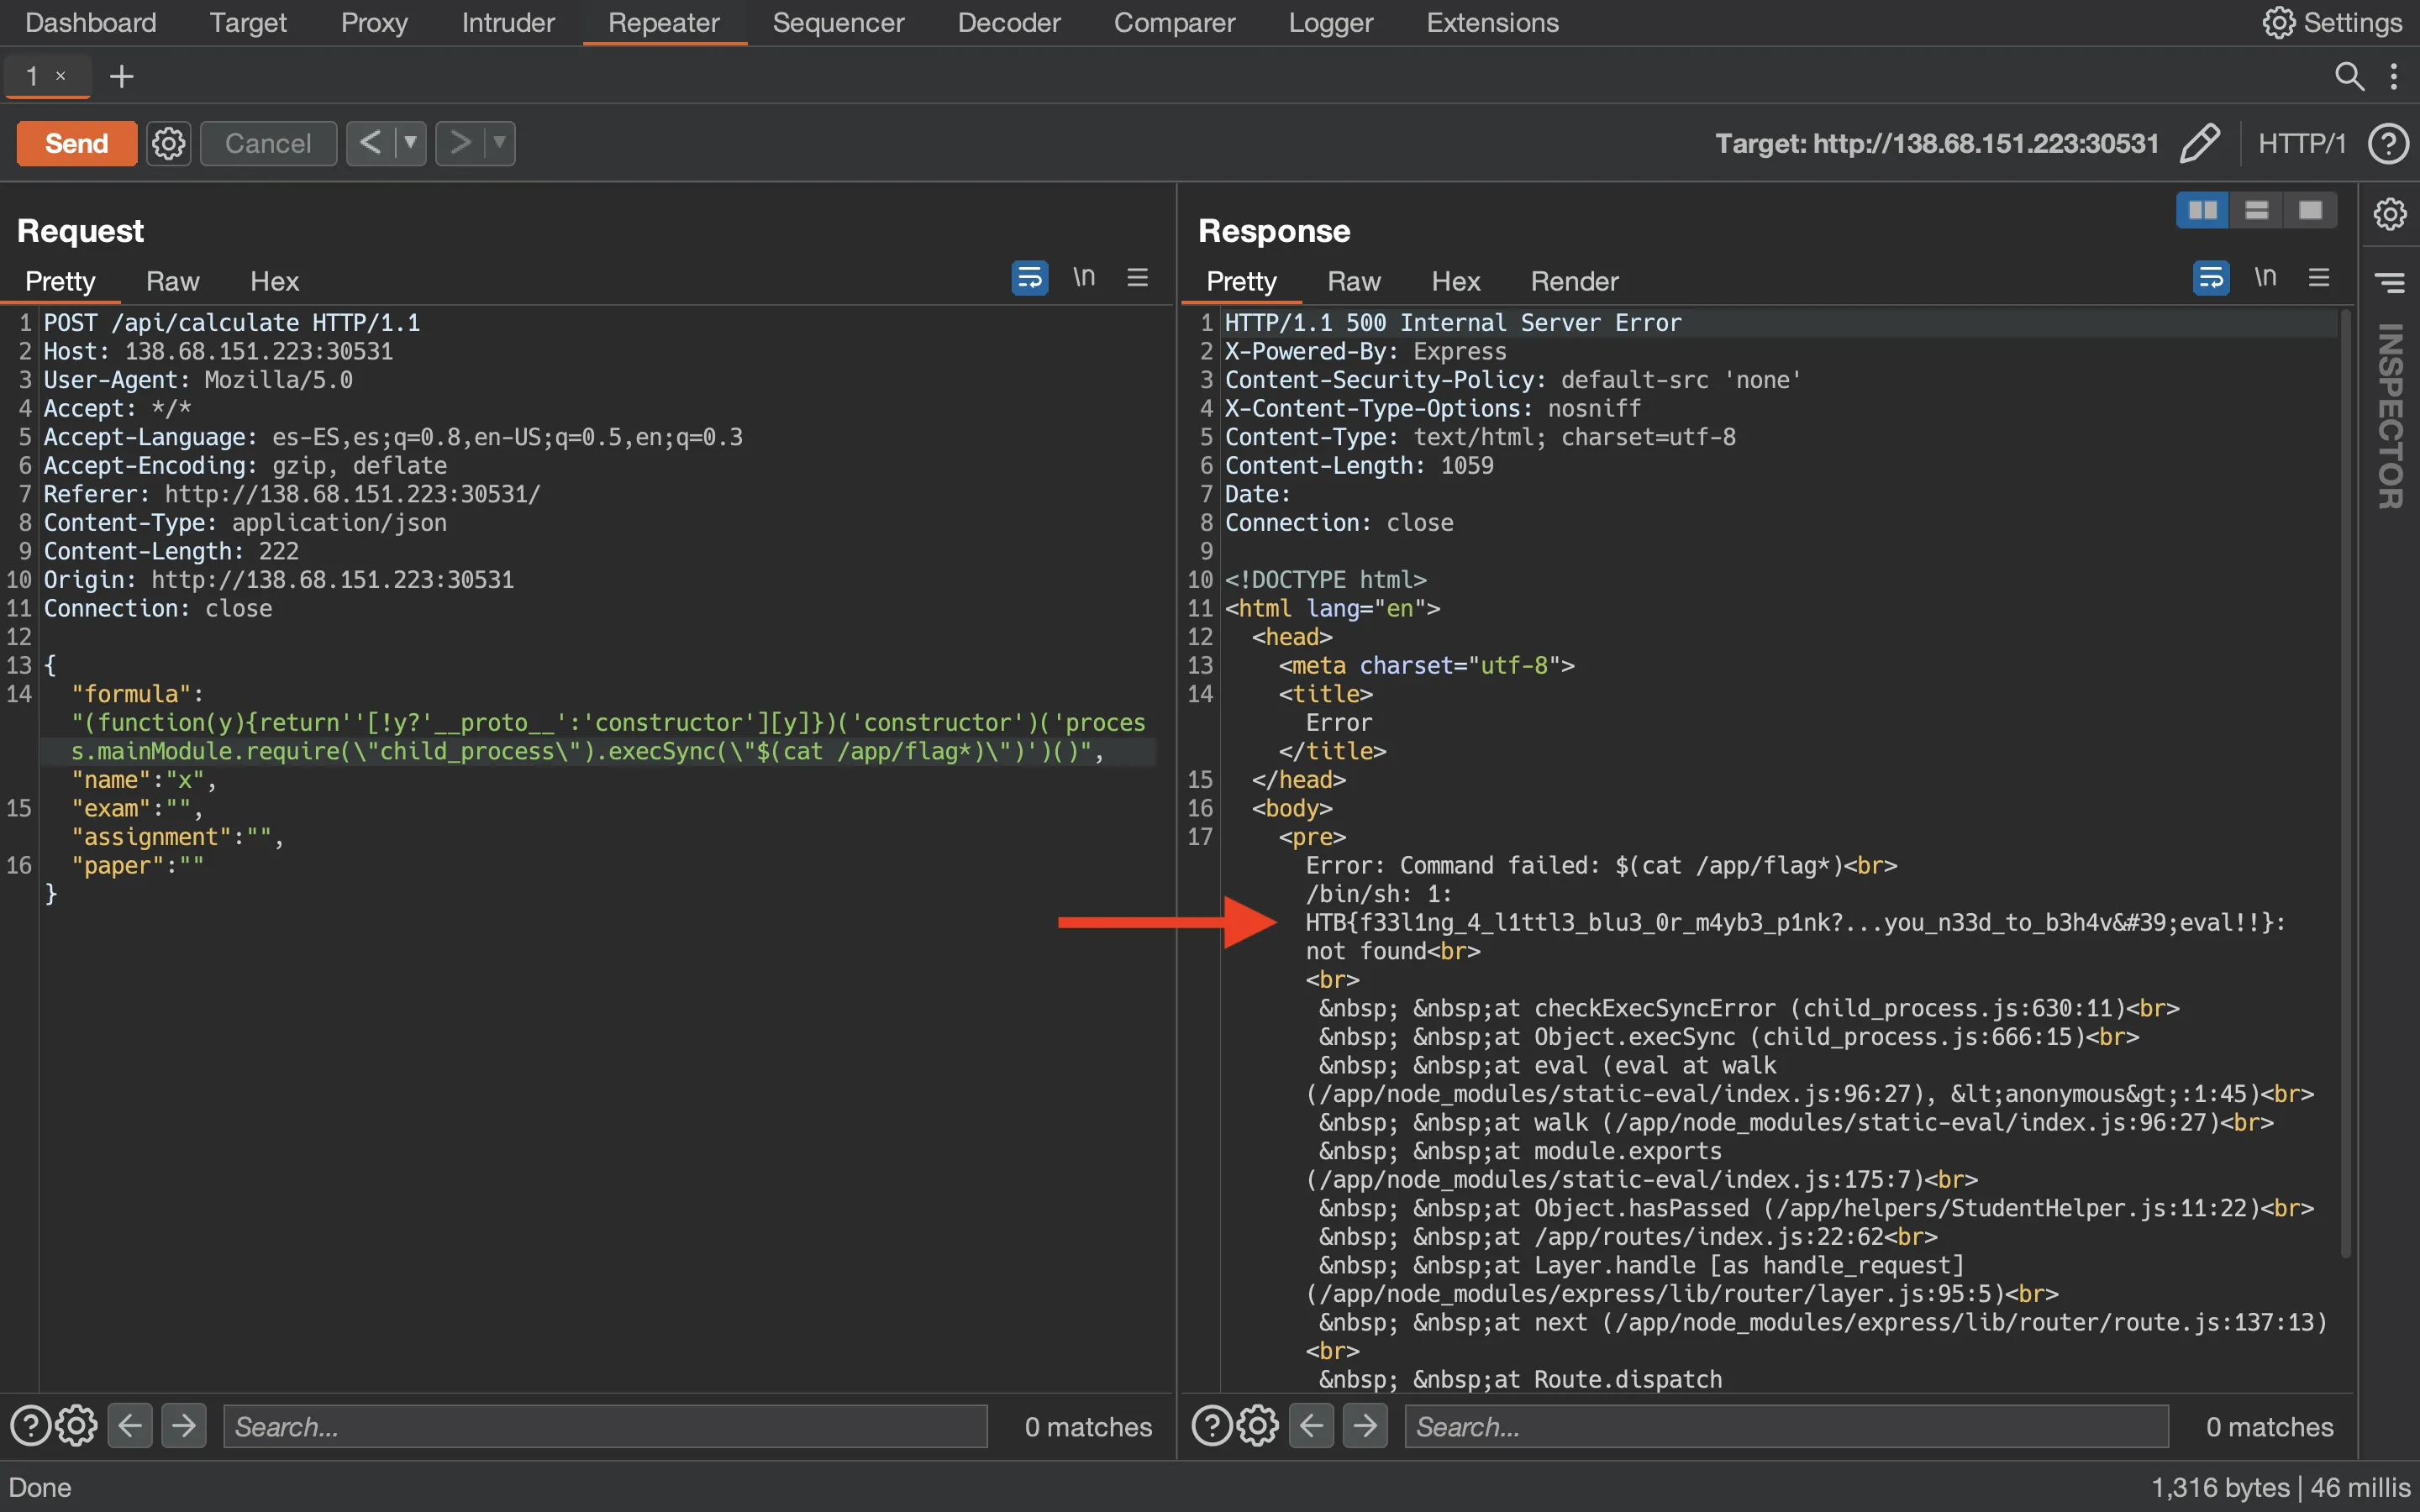
Task: Jump to next Response search match
Action: [1366, 1426]
